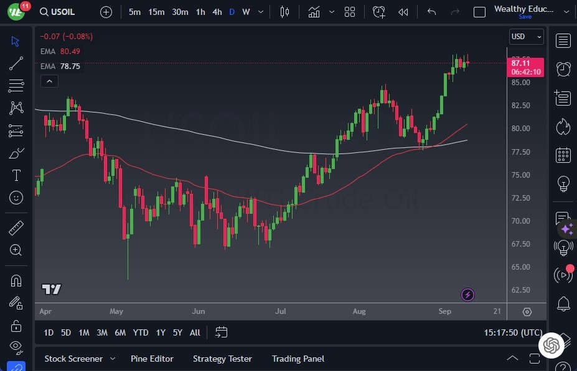Select the 1Y range button
Screen dimensions: 577x371
tap(160, 332)
